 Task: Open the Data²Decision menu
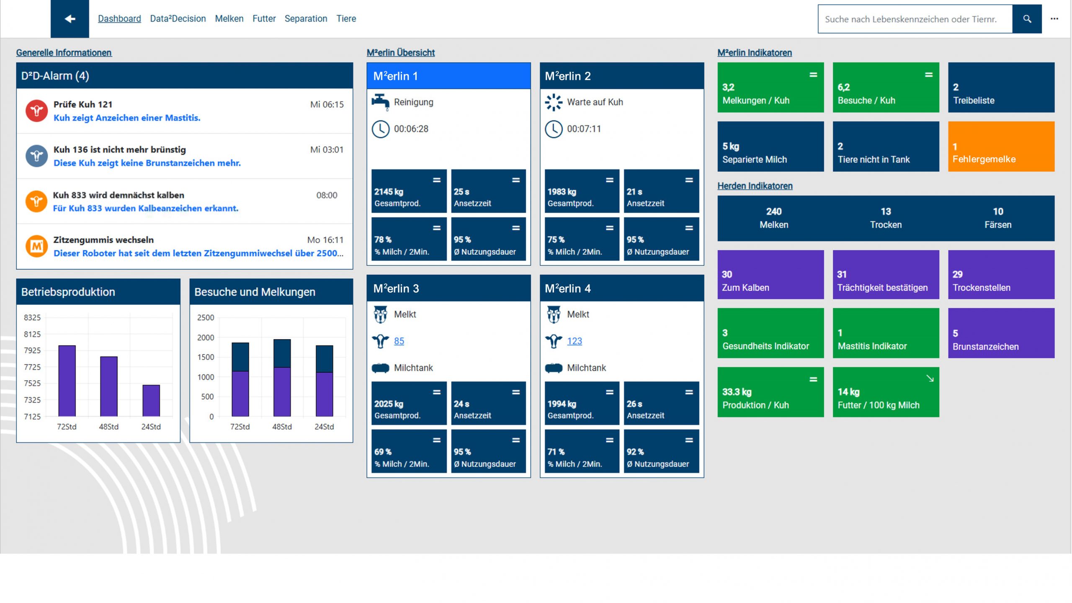point(178,19)
